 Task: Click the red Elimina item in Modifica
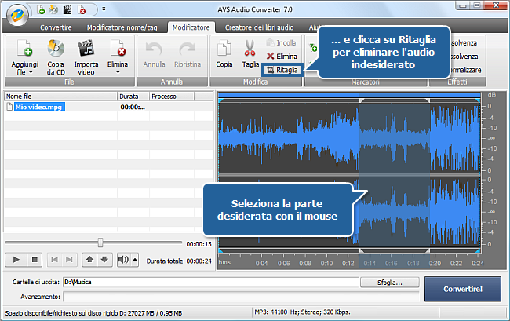(x=281, y=57)
